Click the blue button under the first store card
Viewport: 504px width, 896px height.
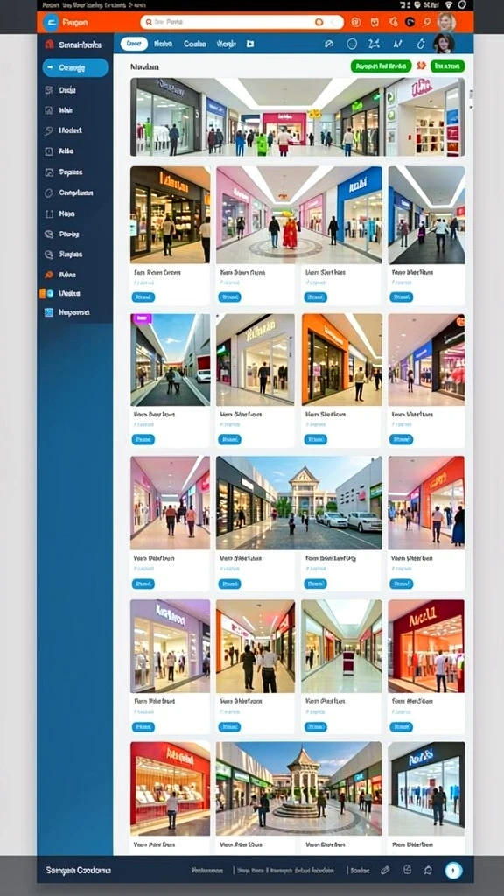point(143,297)
